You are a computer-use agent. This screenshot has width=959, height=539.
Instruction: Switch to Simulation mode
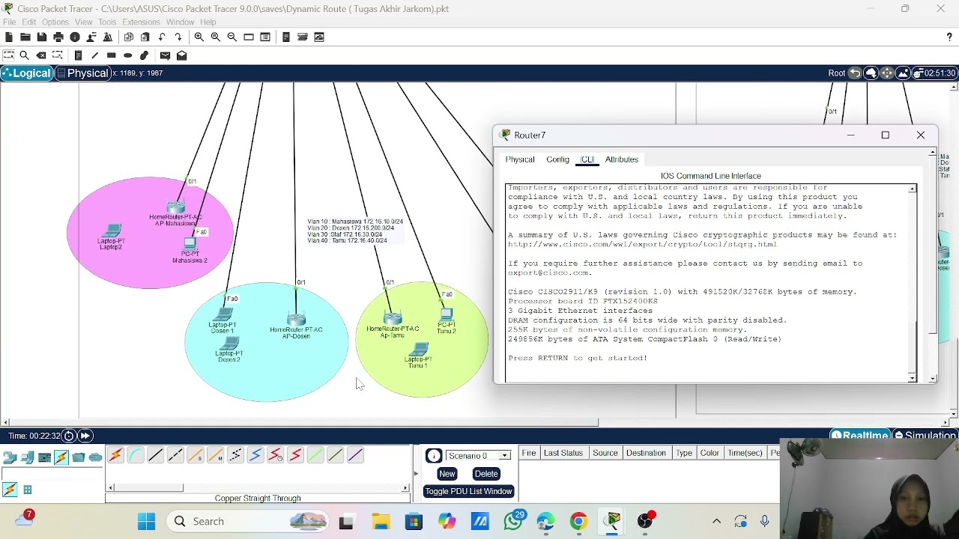pyautogui.click(x=925, y=435)
